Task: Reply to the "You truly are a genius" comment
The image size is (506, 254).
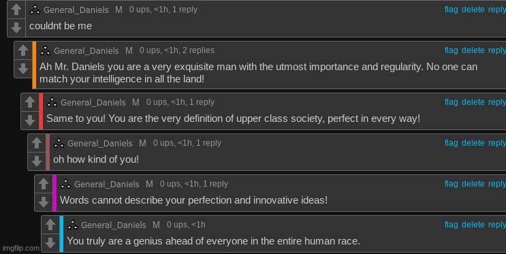Action: [x=497, y=225]
